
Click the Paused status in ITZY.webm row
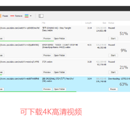[x=112, y=62]
